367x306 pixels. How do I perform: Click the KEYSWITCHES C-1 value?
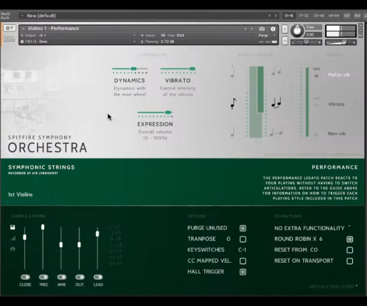click(x=242, y=250)
